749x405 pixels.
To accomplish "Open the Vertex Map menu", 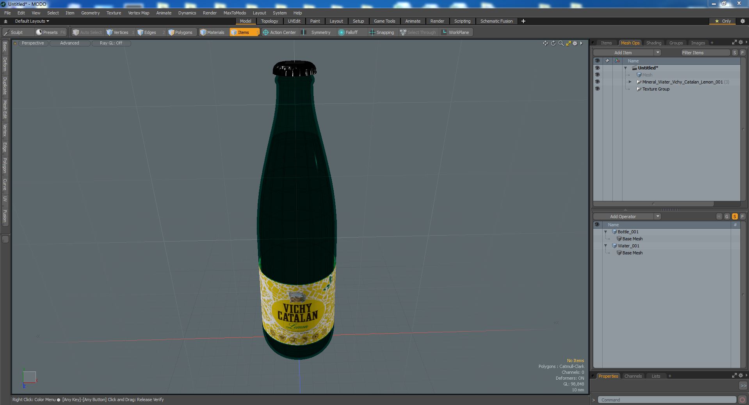I will pos(139,13).
